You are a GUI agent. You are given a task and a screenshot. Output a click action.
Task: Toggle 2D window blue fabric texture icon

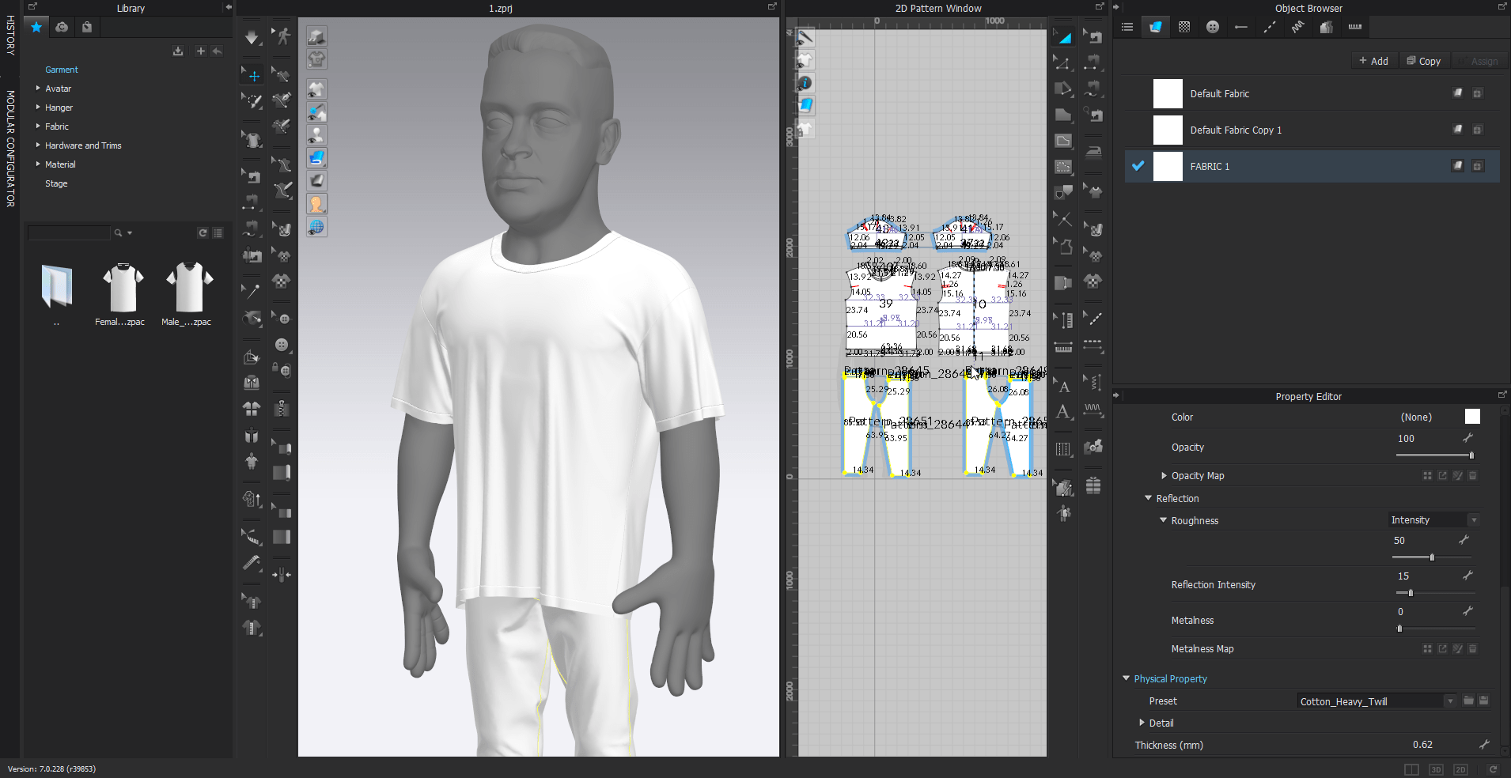[805, 105]
